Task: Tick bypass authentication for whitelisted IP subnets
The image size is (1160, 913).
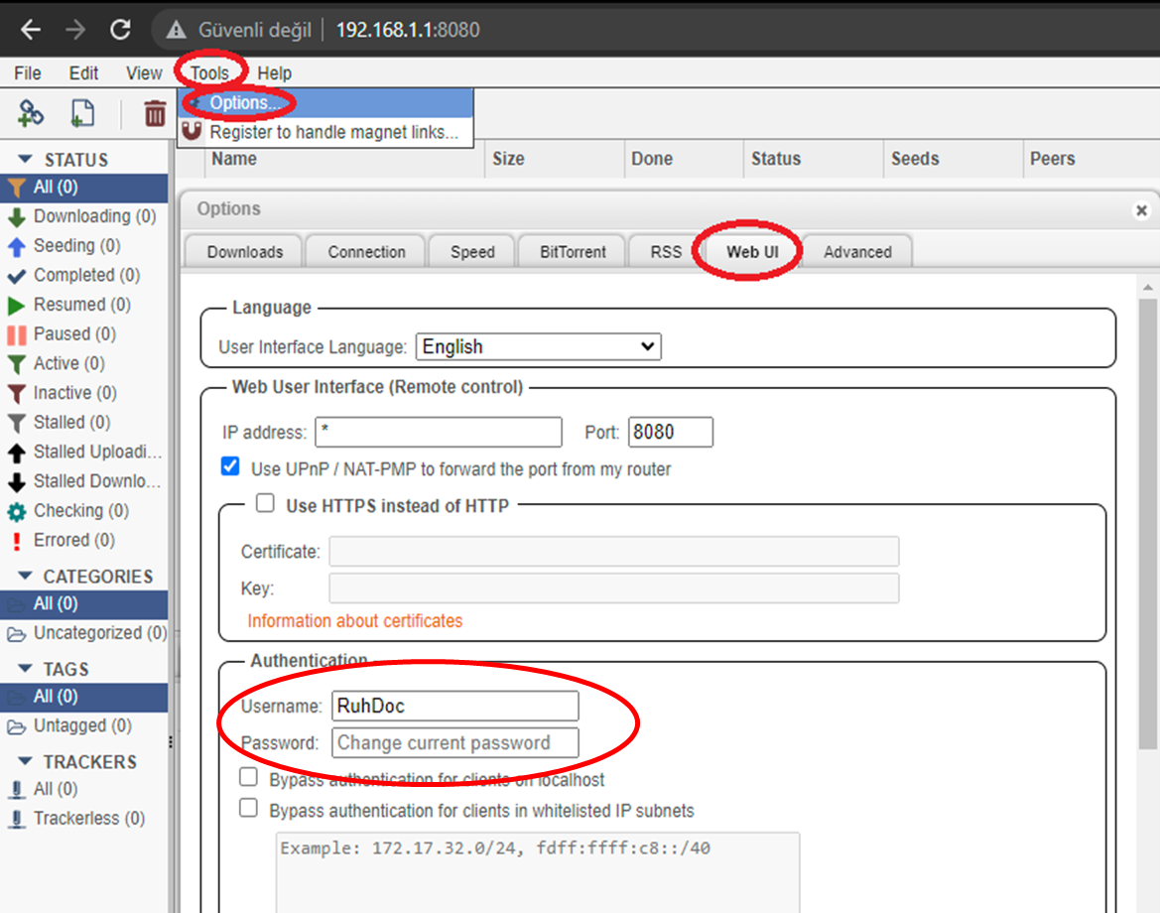Action: tap(248, 808)
